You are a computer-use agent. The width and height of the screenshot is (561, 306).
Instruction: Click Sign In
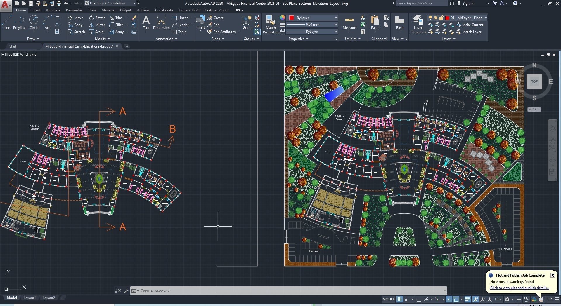pos(465,3)
